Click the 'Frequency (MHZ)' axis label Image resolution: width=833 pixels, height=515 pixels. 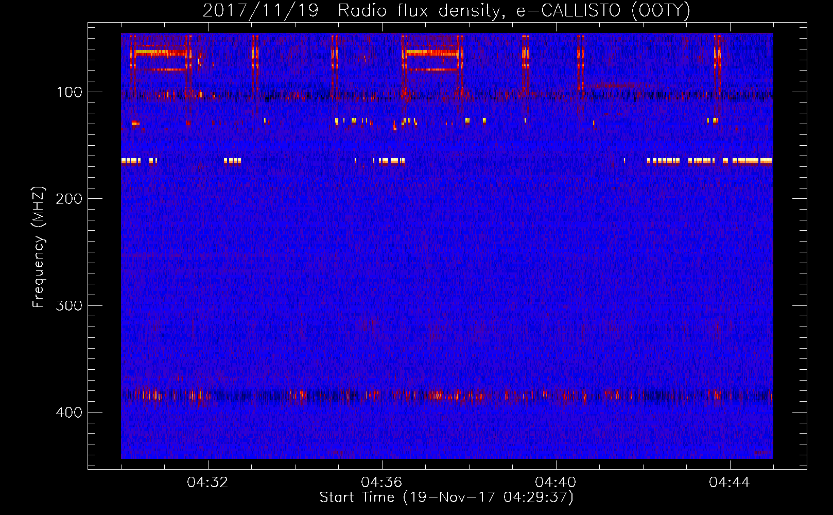coord(39,247)
